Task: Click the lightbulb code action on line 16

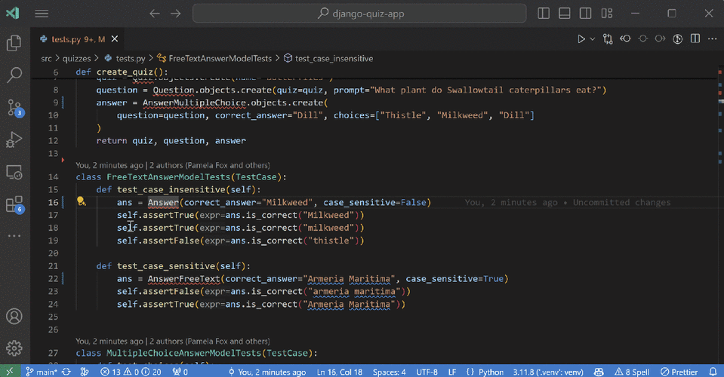Action: pyautogui.click(x=82, y=201)
